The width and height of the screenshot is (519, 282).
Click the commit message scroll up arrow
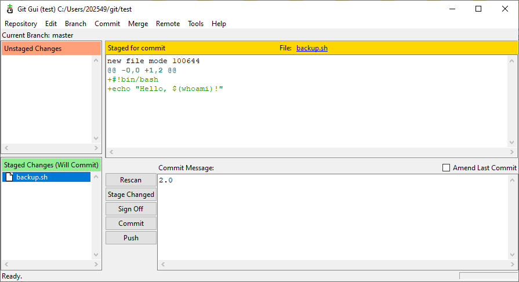513,180
